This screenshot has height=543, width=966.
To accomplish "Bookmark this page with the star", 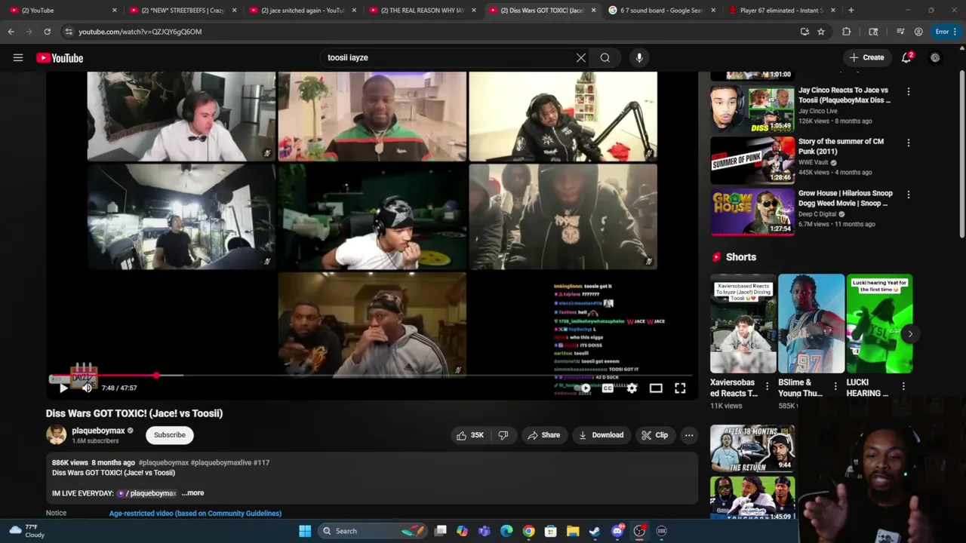I will [x=821, y=32].
